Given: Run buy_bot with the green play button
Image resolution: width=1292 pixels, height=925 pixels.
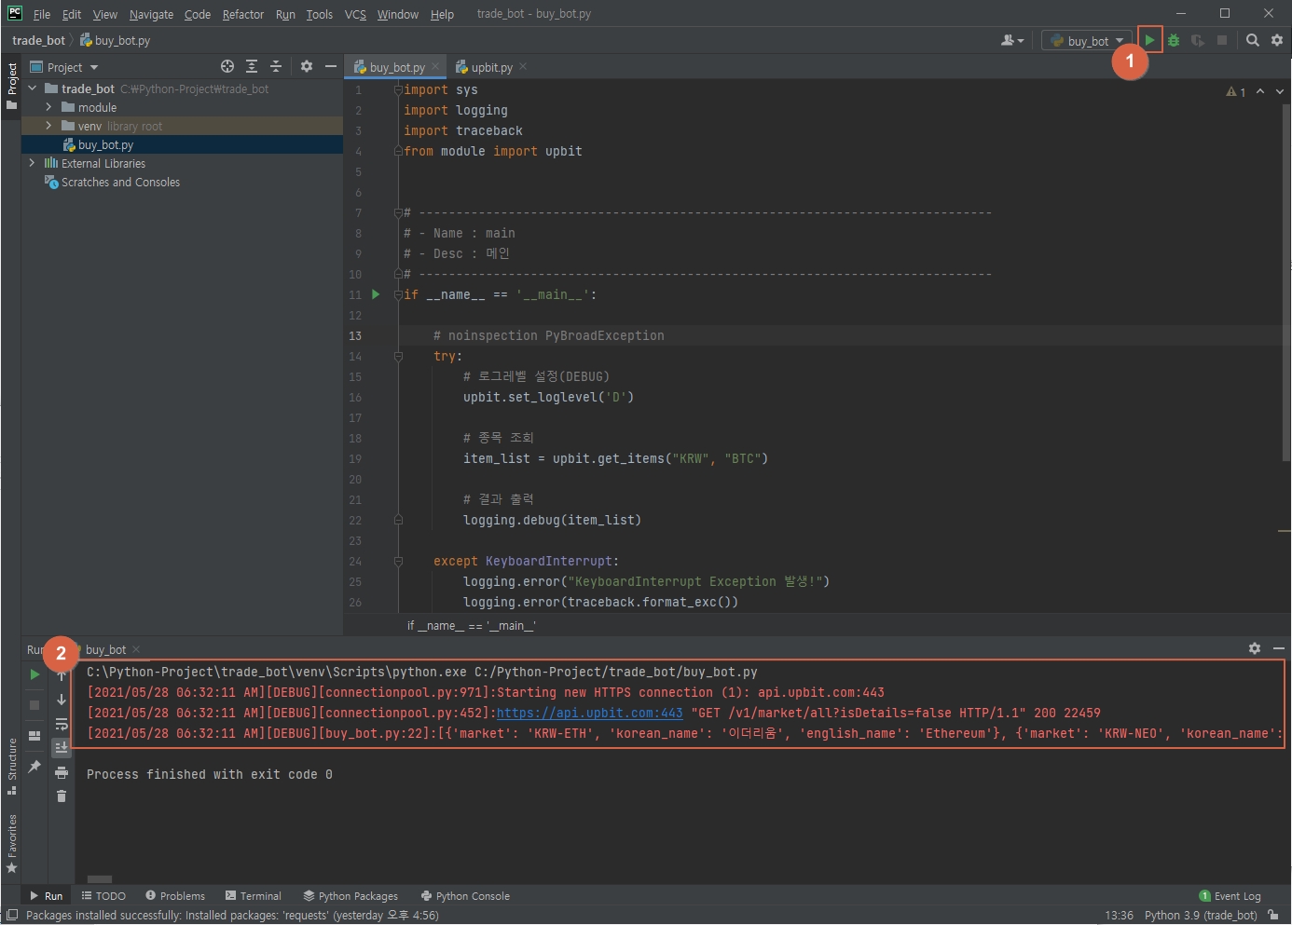Looking at the screenshot, I should 1149,40.
